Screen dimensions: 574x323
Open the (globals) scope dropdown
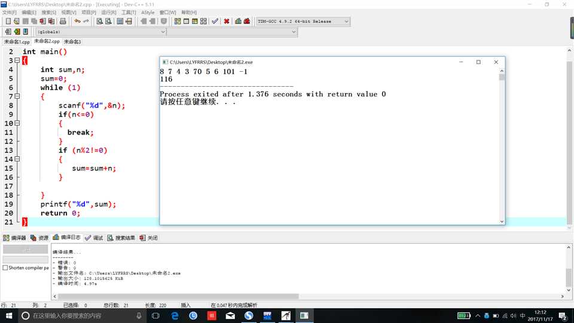(101, 32)
